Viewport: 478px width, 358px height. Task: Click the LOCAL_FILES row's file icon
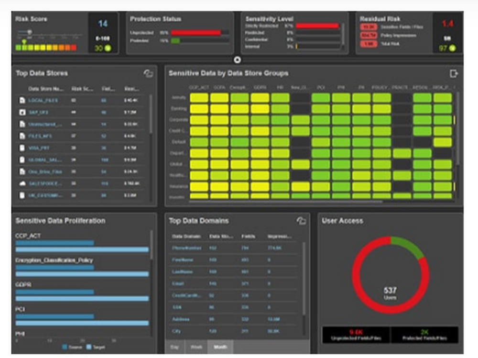point(22,101)
